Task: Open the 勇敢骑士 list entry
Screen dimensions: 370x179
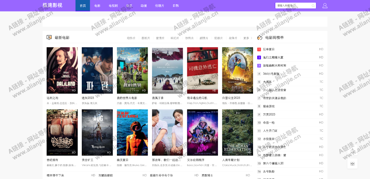Action: point(207,175)
